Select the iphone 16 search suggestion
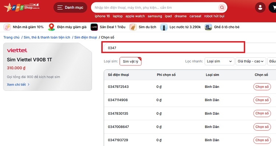 [x=102, y=16]
